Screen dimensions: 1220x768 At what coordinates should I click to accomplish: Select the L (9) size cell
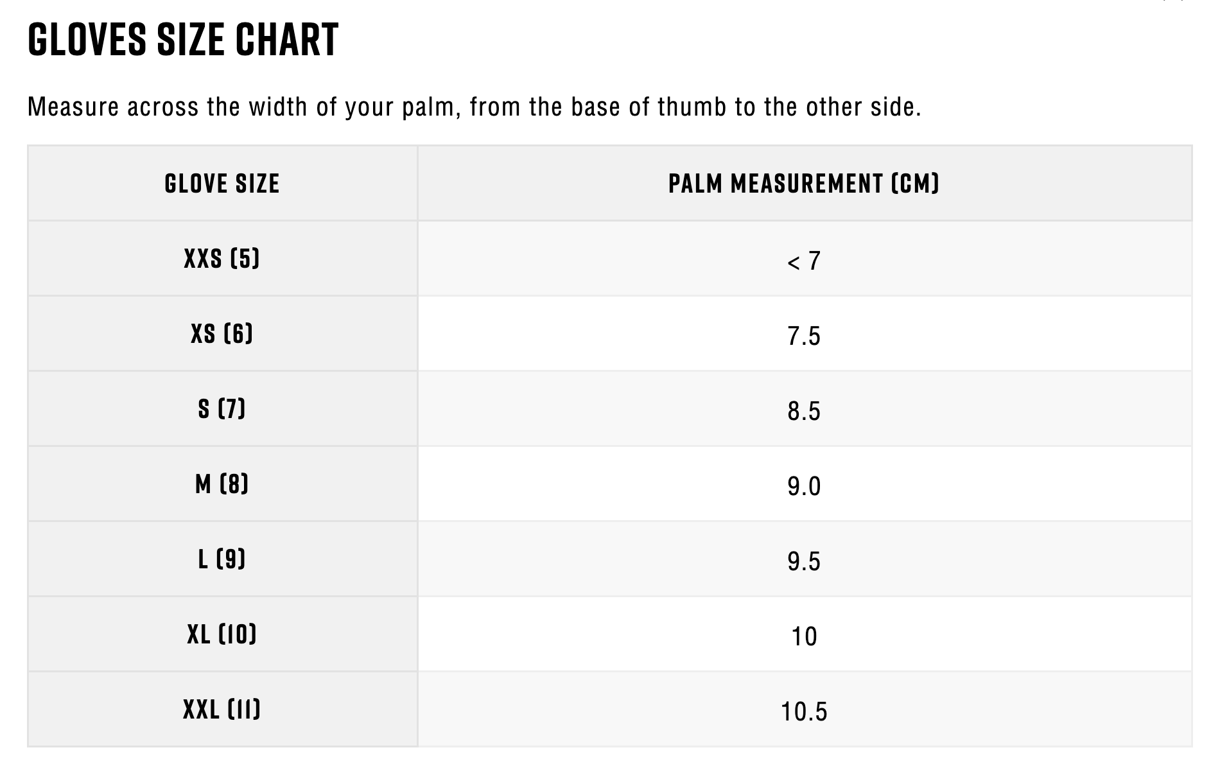point(222,559)
